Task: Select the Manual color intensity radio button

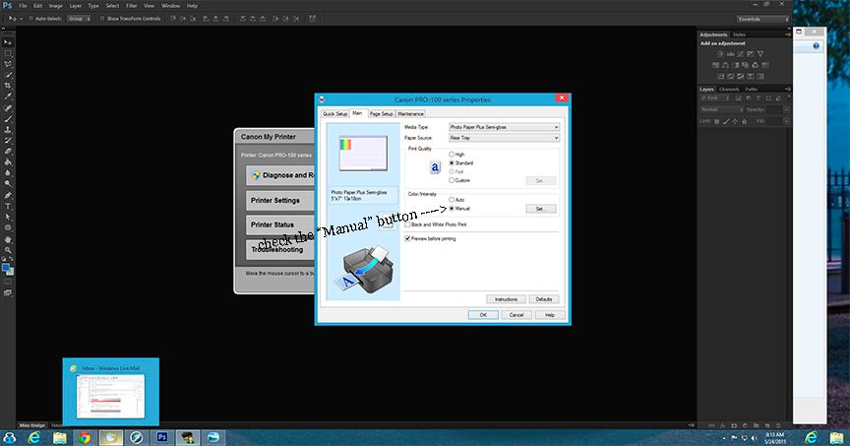Action: [x=452, y=209]
